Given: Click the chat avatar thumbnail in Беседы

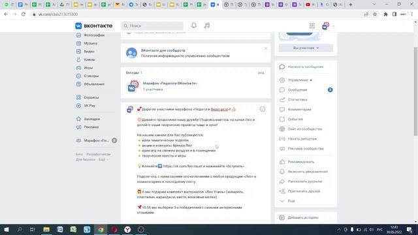Looking at the screenshot, I should 133,86.
